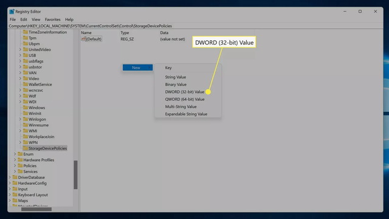The height and width of the screenshot is (219, 389).
Task: Click the New context menu item
Action: (x=138, y=68)
